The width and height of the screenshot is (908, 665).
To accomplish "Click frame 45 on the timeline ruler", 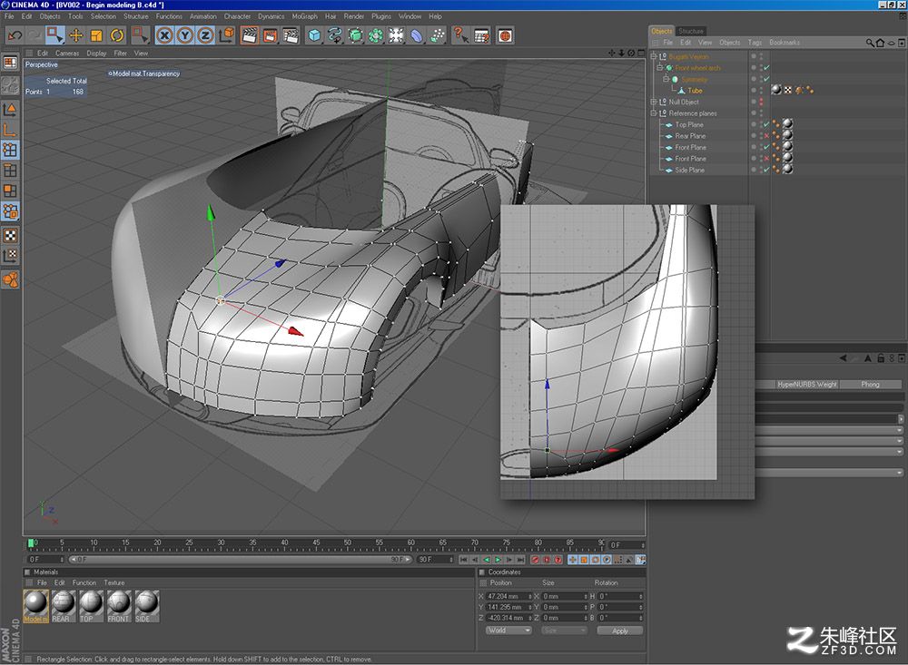I will 316,544.
